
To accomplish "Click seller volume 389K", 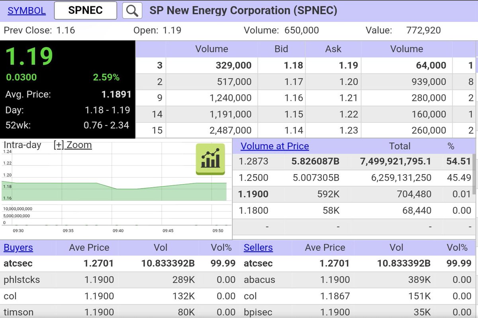I will point(419,280).
